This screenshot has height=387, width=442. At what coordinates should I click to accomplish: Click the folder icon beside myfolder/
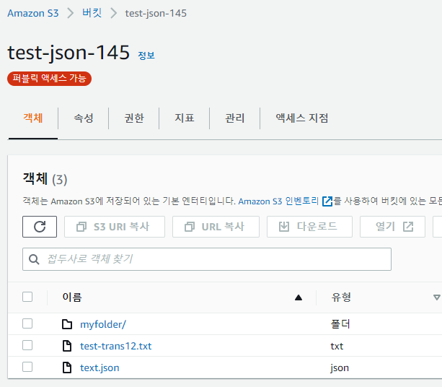click(67, 324)
